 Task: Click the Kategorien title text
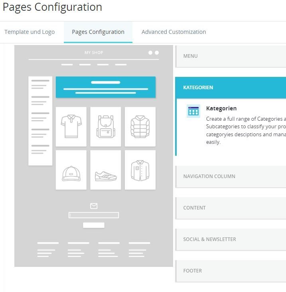[221, 108]
